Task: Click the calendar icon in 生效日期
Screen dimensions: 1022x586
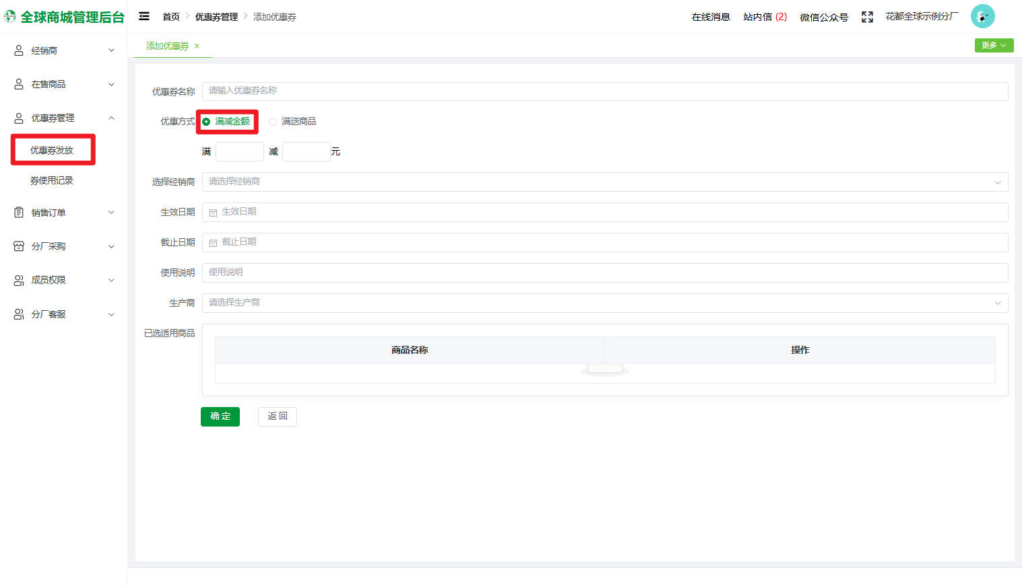Action: click(213, 213)
